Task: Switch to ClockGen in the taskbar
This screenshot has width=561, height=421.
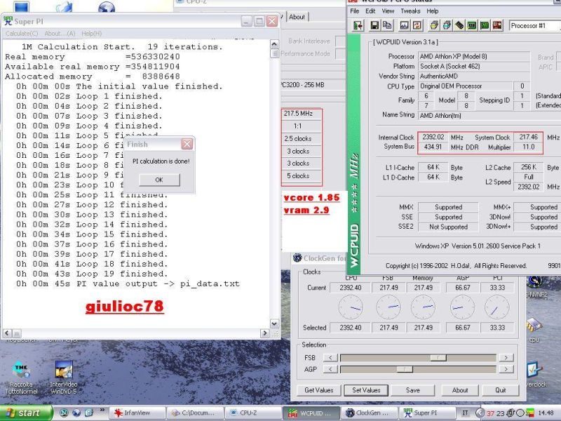Action: coord(369,413)
